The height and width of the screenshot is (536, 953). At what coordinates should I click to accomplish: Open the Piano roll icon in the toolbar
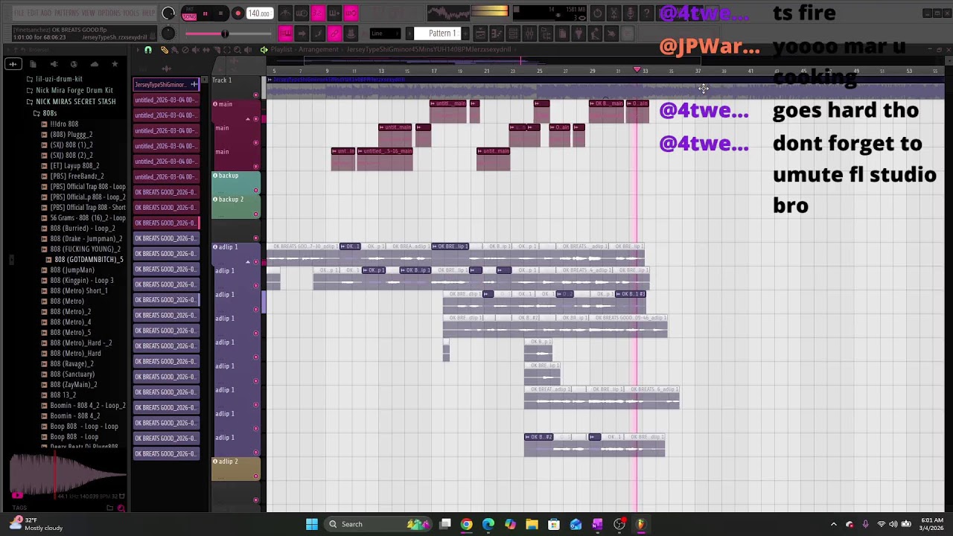[497, 33]
